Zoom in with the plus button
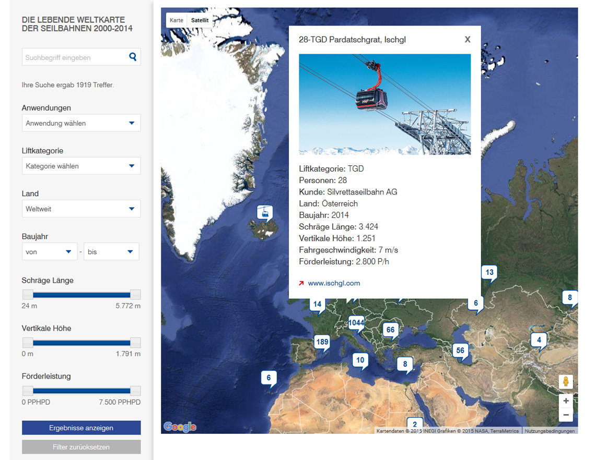The image size is (595, 460). pos(566,401)
